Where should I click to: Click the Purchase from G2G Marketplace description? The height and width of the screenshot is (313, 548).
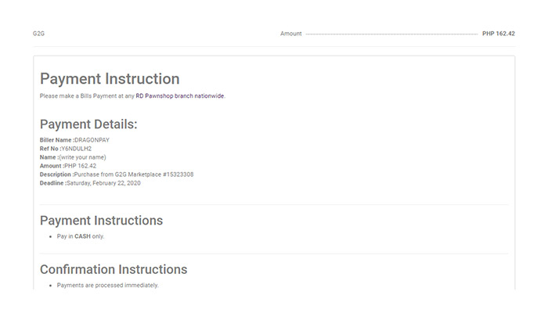click(x=118, y=174)
